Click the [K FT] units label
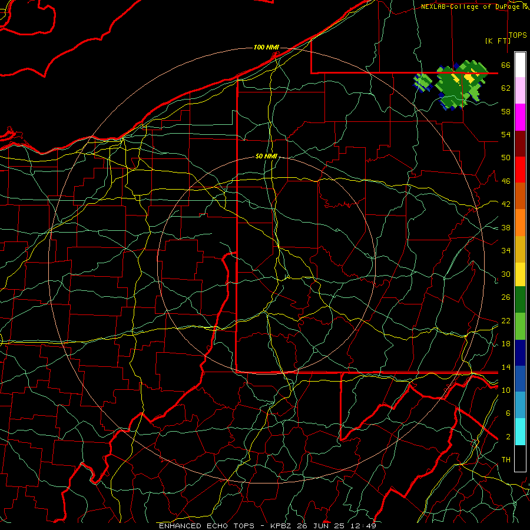The width and height of the screenshot is (530, 530). pyautogui.click(x=498, y=41)
